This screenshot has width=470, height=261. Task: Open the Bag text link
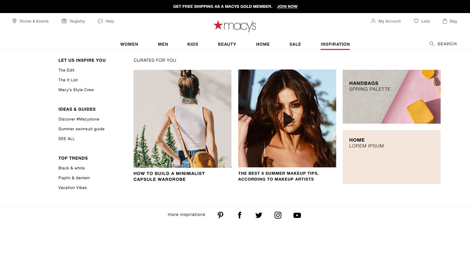(453, 21)
